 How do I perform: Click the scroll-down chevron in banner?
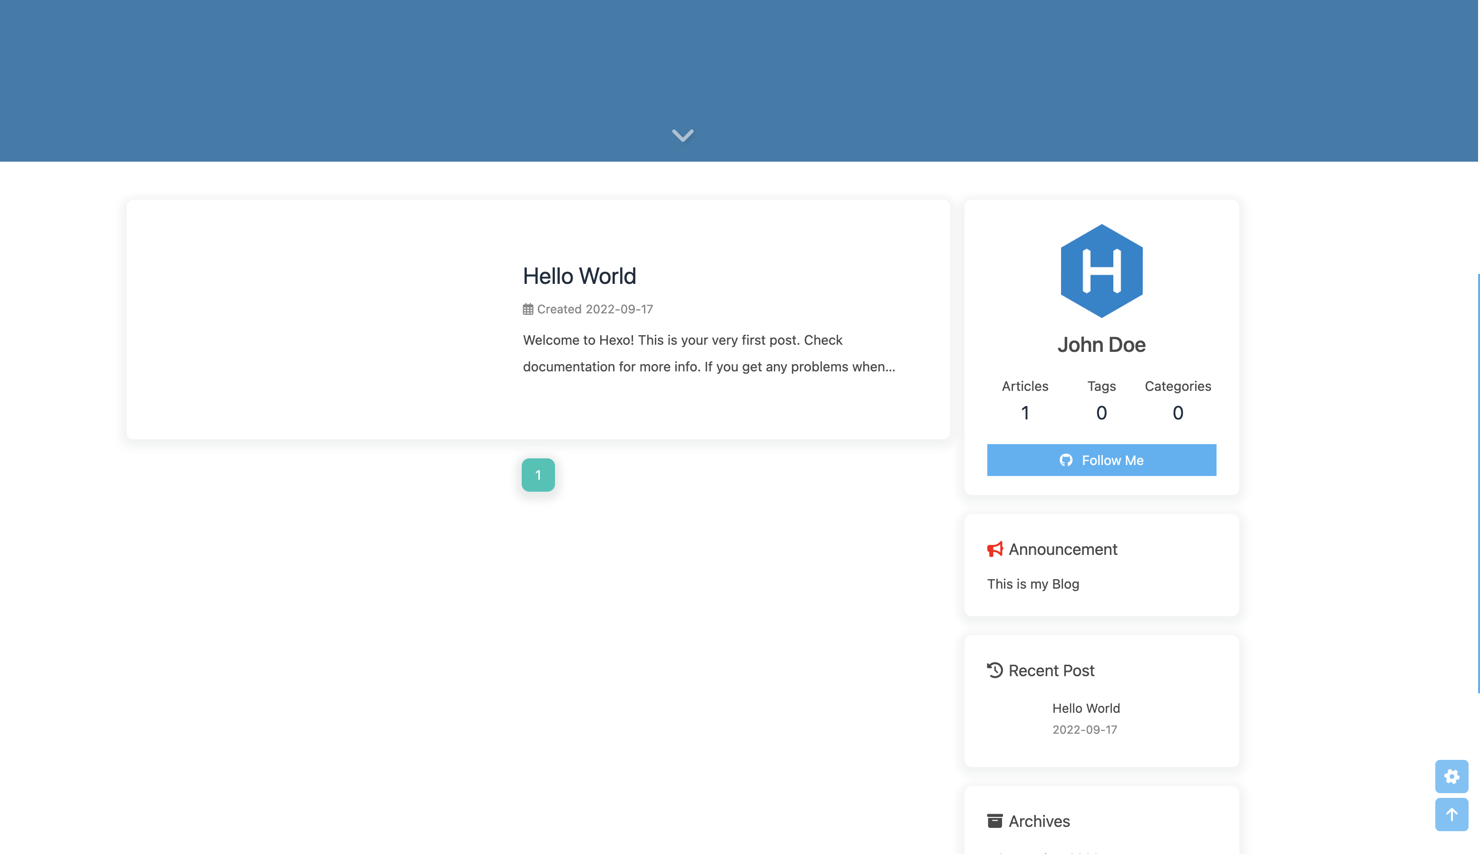tap(682, 136)
